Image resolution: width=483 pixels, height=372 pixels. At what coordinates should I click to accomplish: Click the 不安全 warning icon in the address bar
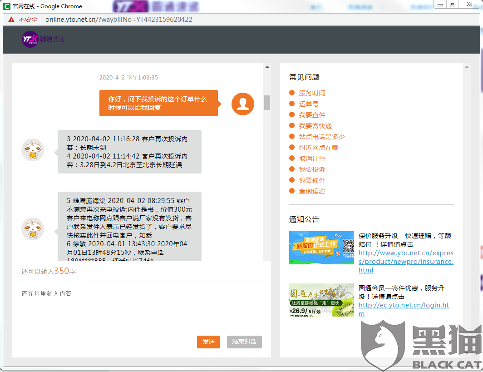click(11, 20)
